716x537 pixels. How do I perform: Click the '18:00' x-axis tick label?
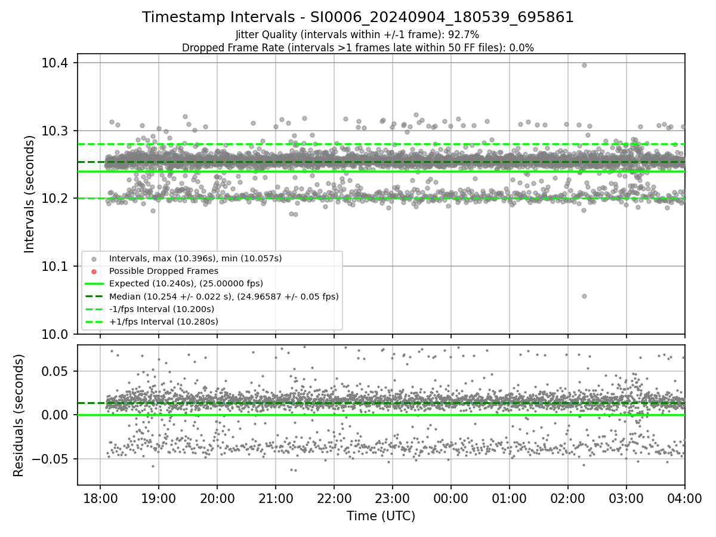pos(100,498)
